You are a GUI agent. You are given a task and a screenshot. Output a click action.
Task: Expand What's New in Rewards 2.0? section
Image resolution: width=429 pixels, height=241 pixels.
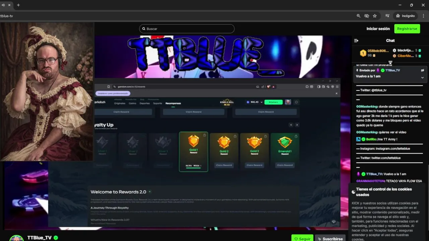[110, 220]
